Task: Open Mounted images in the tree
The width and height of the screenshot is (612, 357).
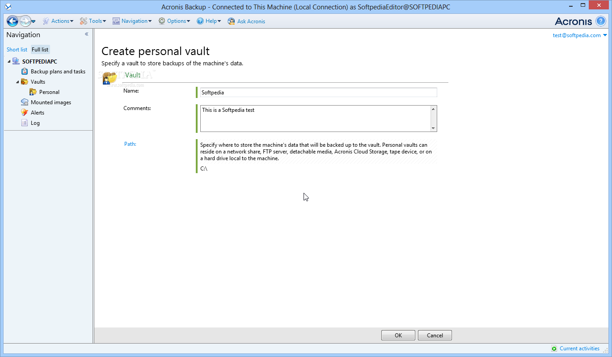Action: 51,102
